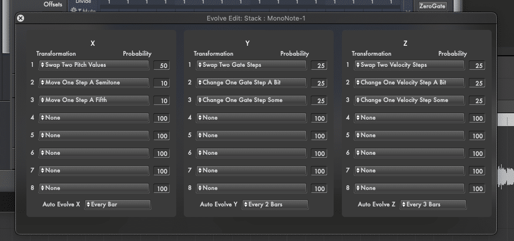Click Z row 6 probability field

(477, 154)
